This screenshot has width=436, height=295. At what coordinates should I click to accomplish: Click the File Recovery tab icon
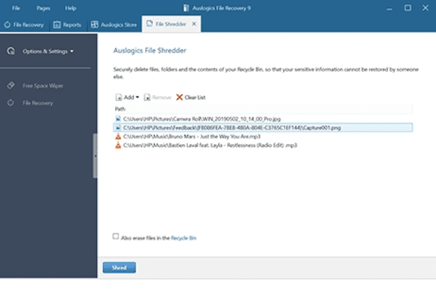coord(8,25)
